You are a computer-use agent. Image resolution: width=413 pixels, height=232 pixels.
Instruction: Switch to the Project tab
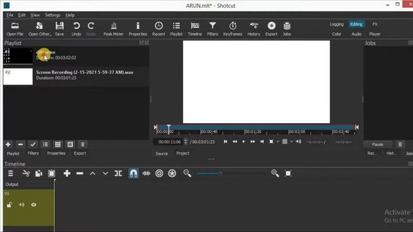(183, 153)
